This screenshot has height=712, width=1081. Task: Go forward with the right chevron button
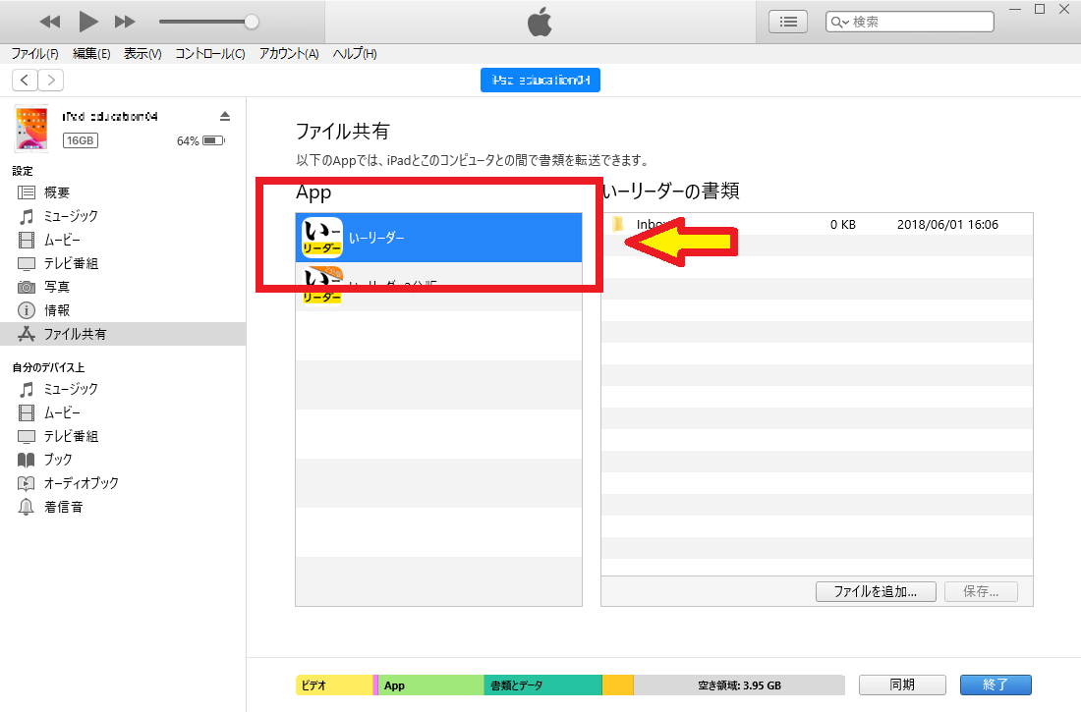coord(51,80)
